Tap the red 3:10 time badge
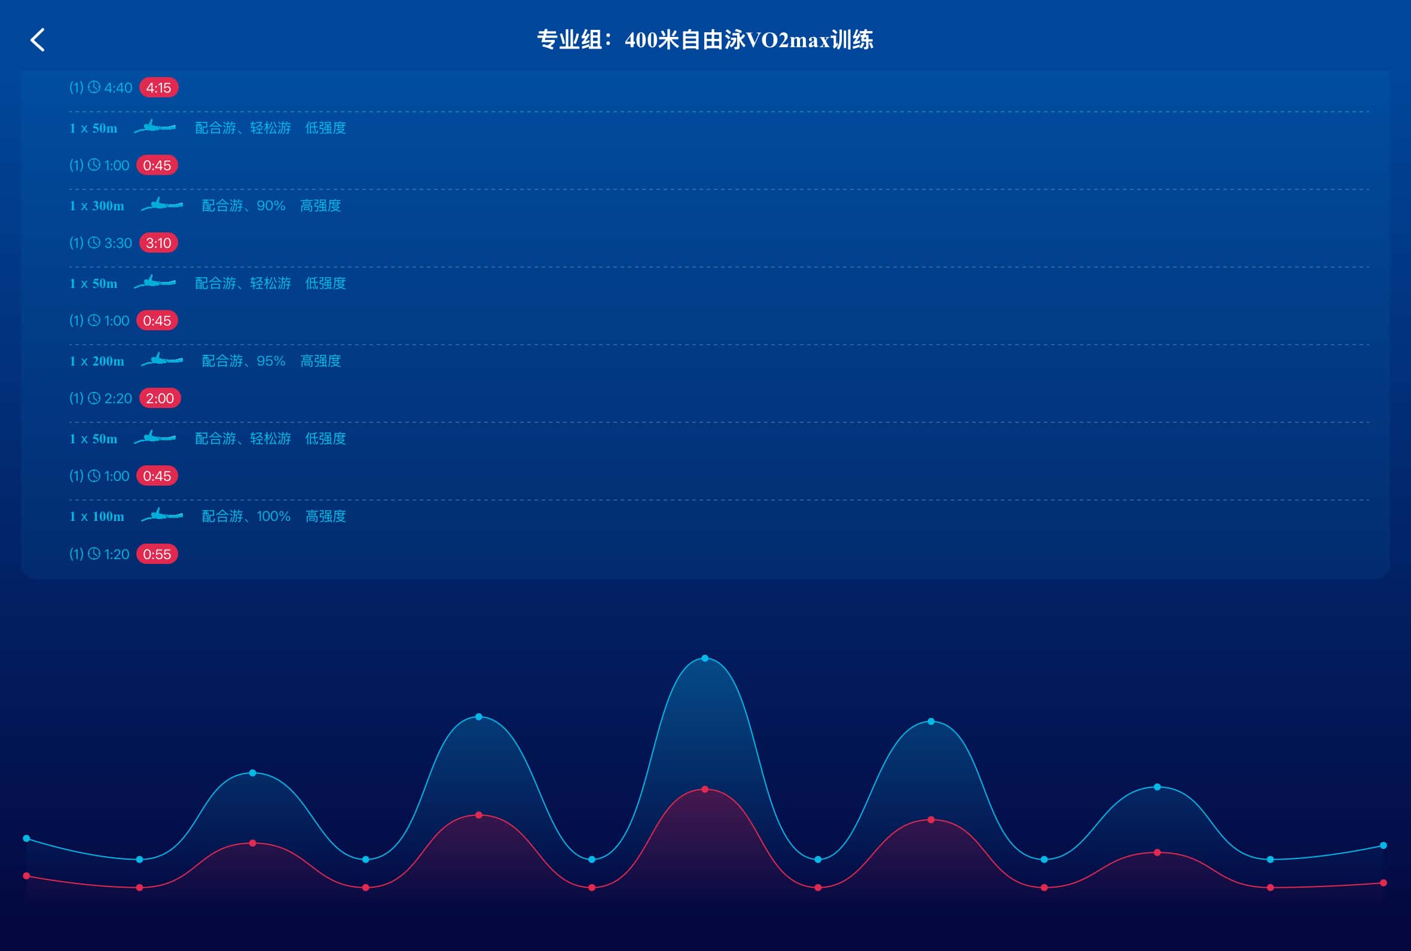The width and height of the screenshot is (1411, 951). click(158, 243)
